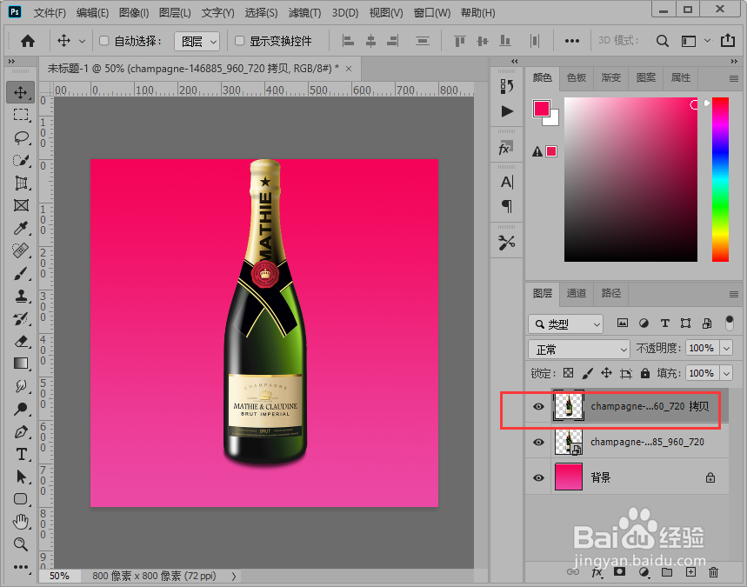The image size is (747, 587).
Task: Select the Zoom tool
Action: pyautogui.click(x=21, y=544)
